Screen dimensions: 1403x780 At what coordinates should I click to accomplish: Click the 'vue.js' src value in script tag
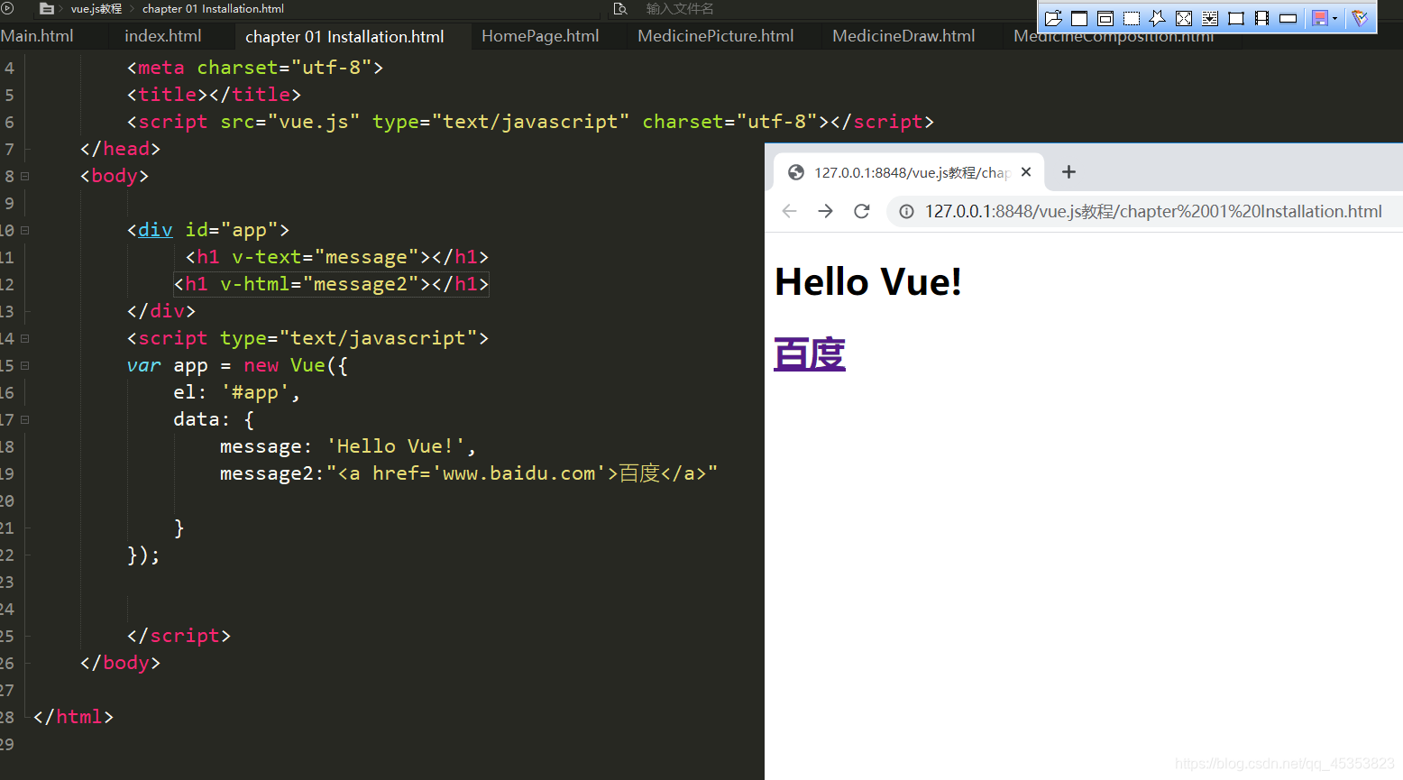(x=314, y=122)
